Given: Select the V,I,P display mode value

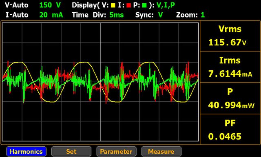Looking at the screenshot, I should tap(166, 5).
